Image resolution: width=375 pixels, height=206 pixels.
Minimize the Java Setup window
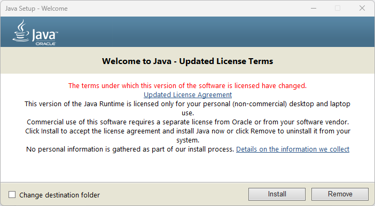pyautogui.click(x=314, y=9)
